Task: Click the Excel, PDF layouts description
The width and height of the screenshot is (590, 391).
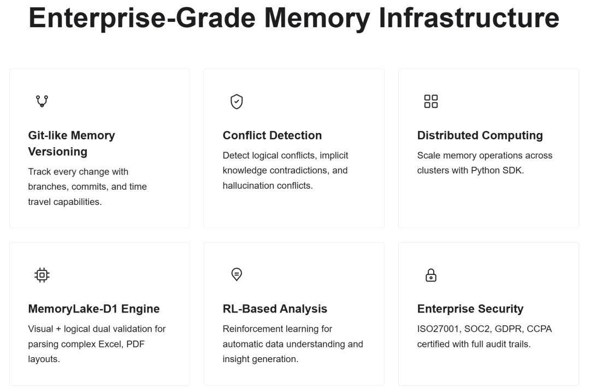Action: [86, 344]
